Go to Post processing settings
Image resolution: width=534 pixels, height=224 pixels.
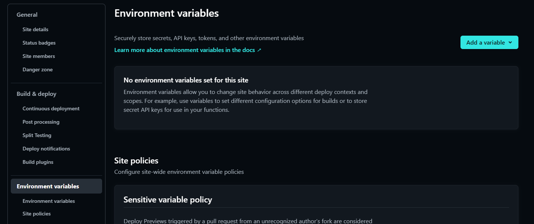41,122
